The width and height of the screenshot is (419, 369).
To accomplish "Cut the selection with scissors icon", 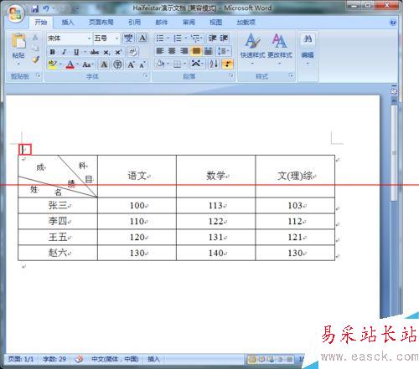I will (x=35, y=38).
